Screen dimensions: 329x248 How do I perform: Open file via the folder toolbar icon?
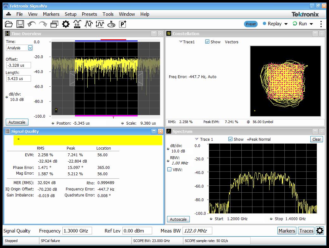pyautogui.click(x=9, y=24)
